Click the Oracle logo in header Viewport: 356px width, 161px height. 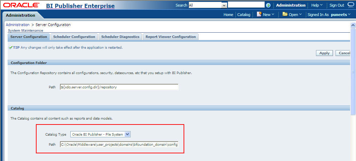click(x=22, y=5)
